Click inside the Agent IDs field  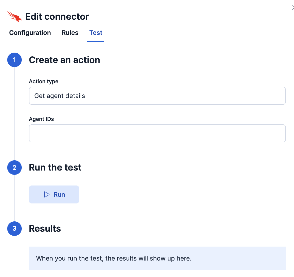pyautogui.click(x=157, y=133)
